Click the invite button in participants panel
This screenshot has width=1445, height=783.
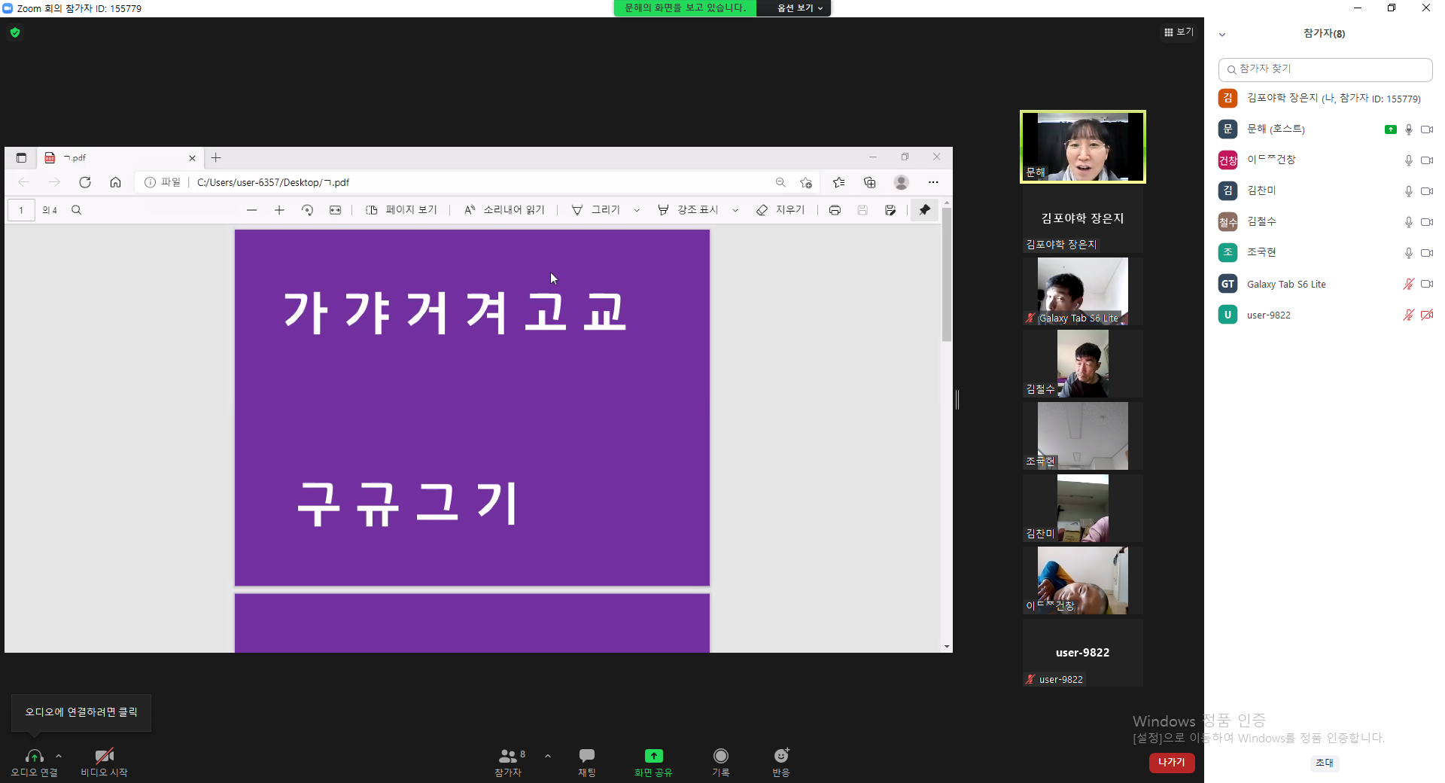point(1325,763)
